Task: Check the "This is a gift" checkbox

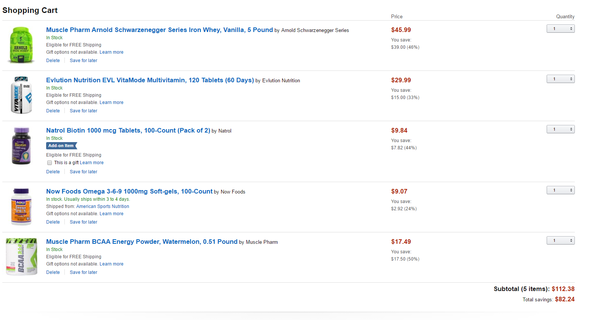Action: point(50,163)
